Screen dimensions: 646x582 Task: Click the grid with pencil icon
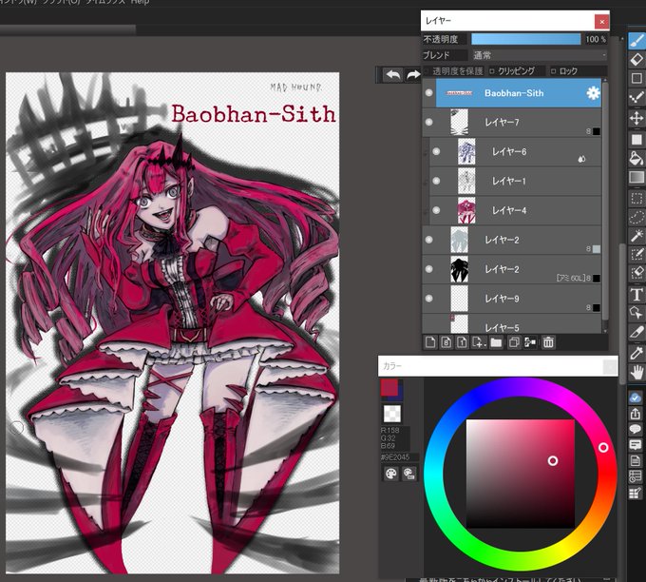coord(636,493)
